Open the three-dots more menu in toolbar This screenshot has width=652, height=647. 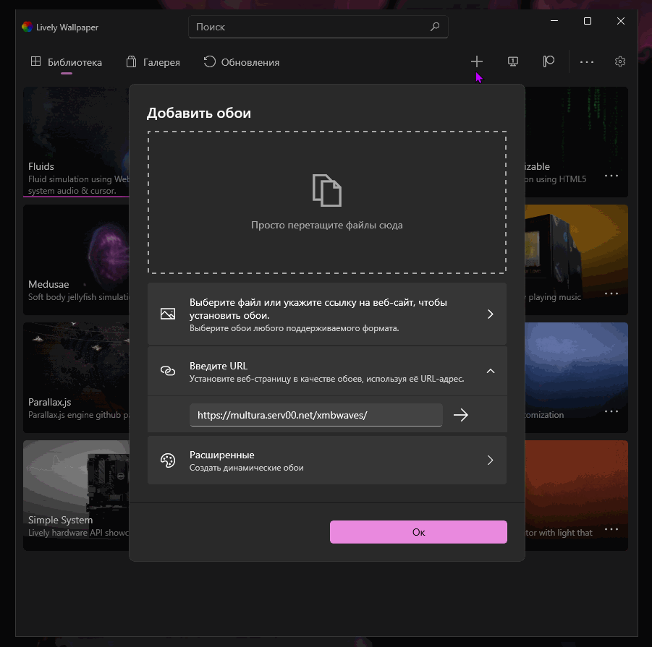[587, 62]
